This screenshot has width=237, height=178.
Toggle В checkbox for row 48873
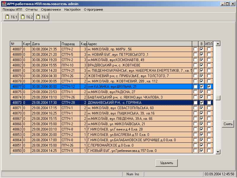(201, 103)
